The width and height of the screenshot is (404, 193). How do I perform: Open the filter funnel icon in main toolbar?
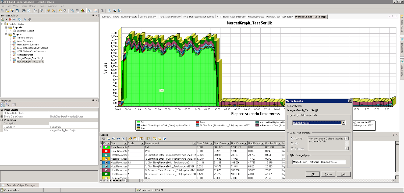42,11
